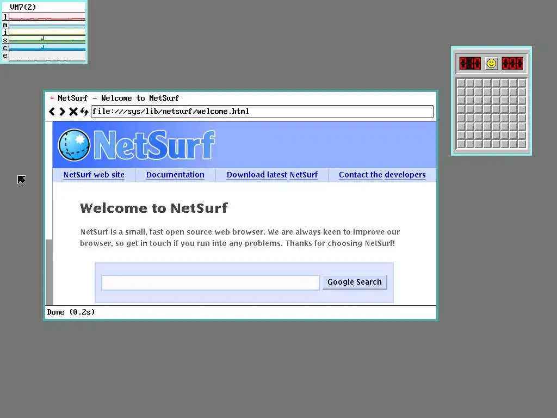Click the Minesweeper timer display
The image size is (557, 418).
tap(512, 64)
